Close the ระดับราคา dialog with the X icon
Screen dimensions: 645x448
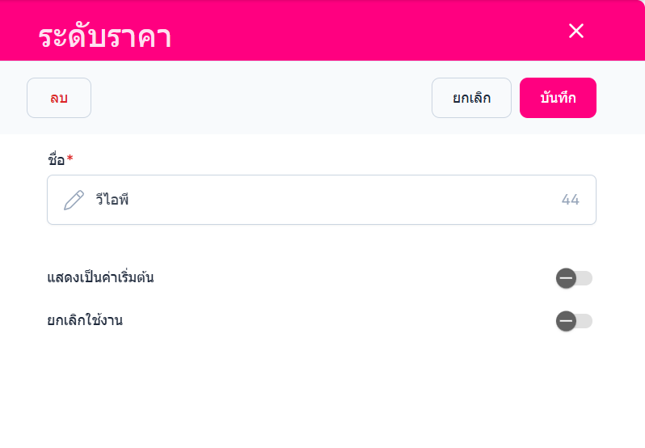tap(576, 31)
